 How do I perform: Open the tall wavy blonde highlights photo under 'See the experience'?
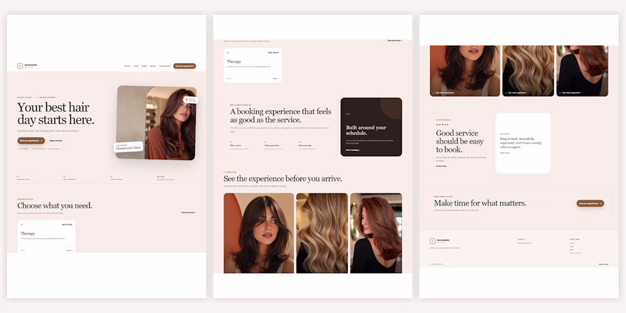coord(322,233)
